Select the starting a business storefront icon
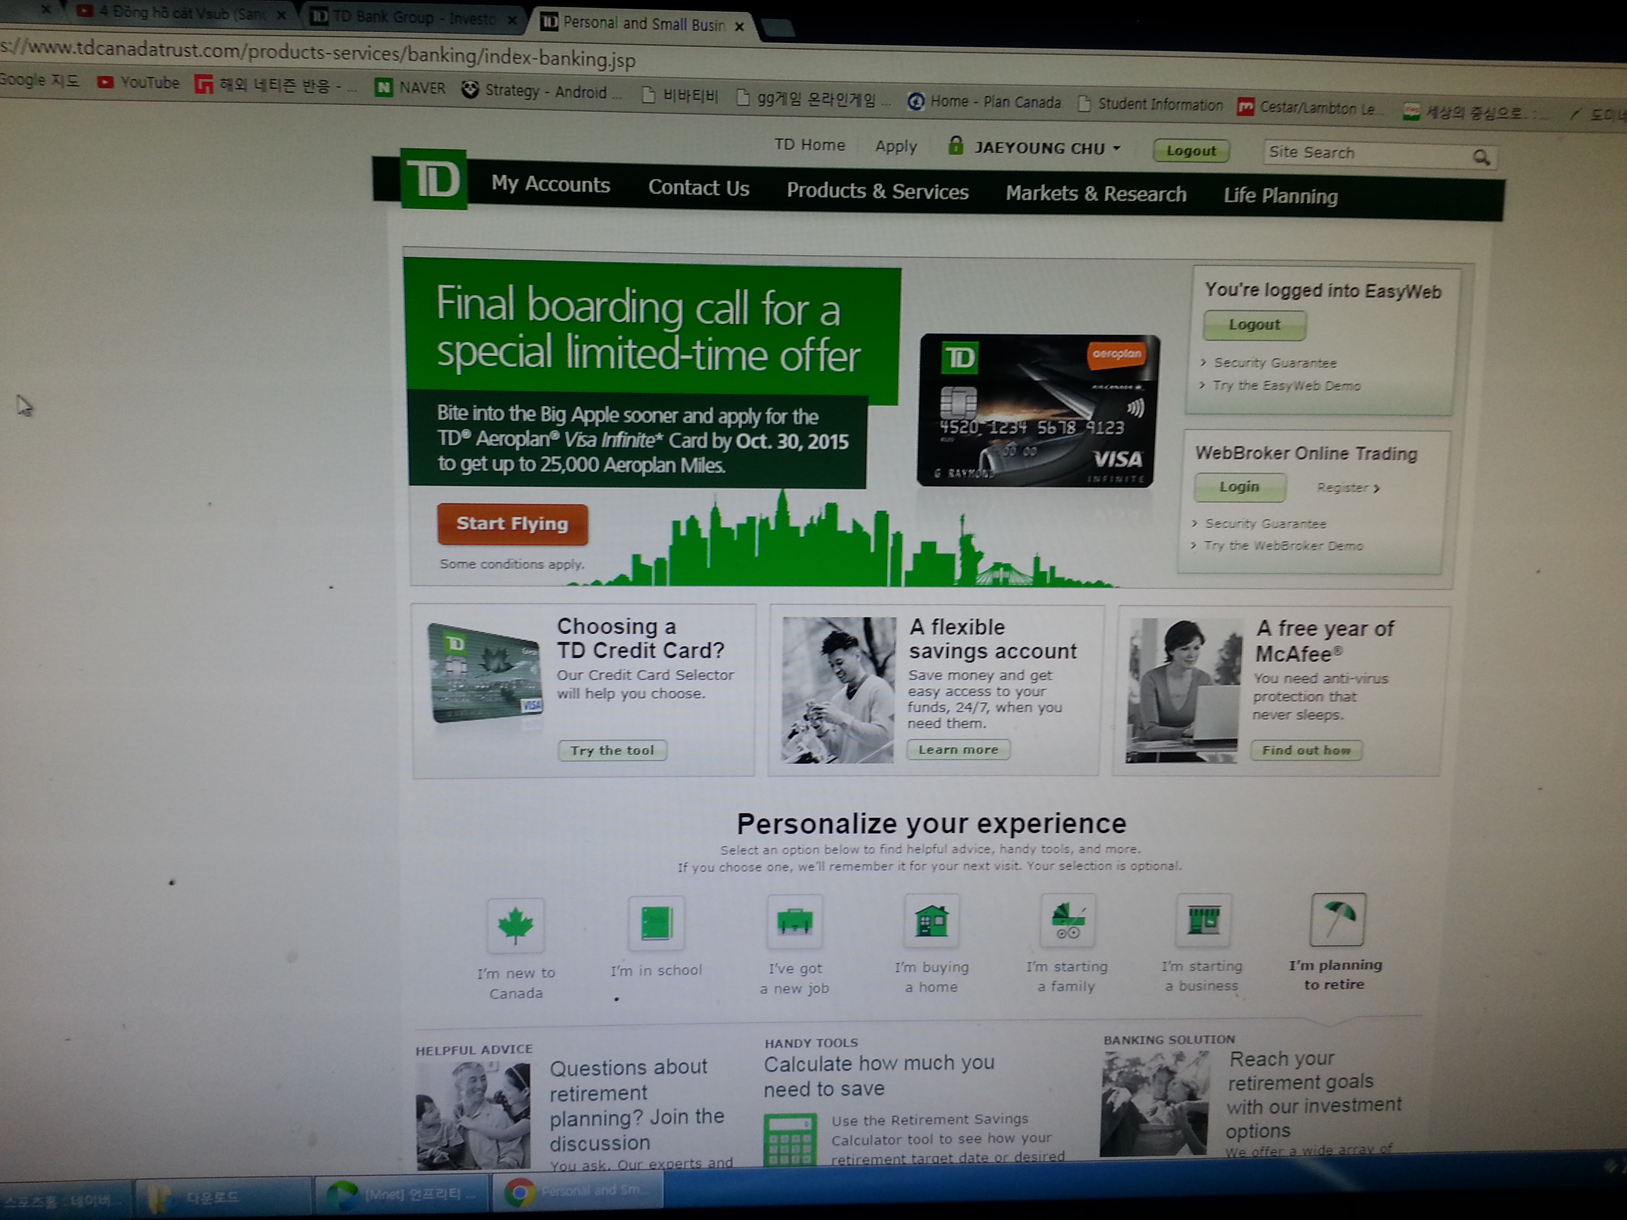The height and width of the screenshot is (1220, 1627). 1203,919
